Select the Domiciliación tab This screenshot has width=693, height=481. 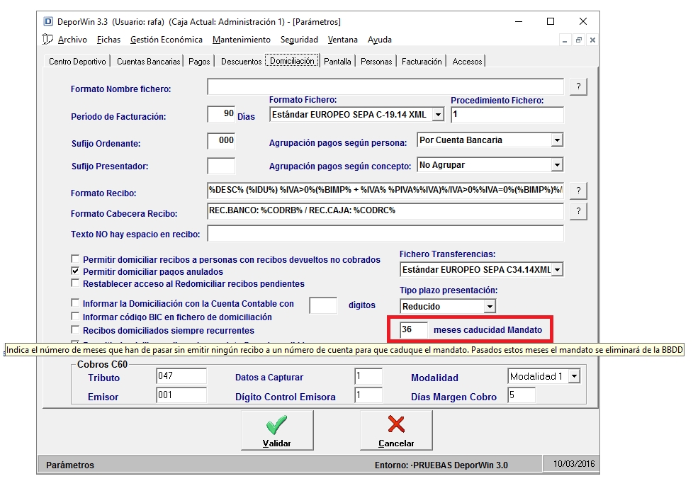pyautogui.click(x=292, y=60)
